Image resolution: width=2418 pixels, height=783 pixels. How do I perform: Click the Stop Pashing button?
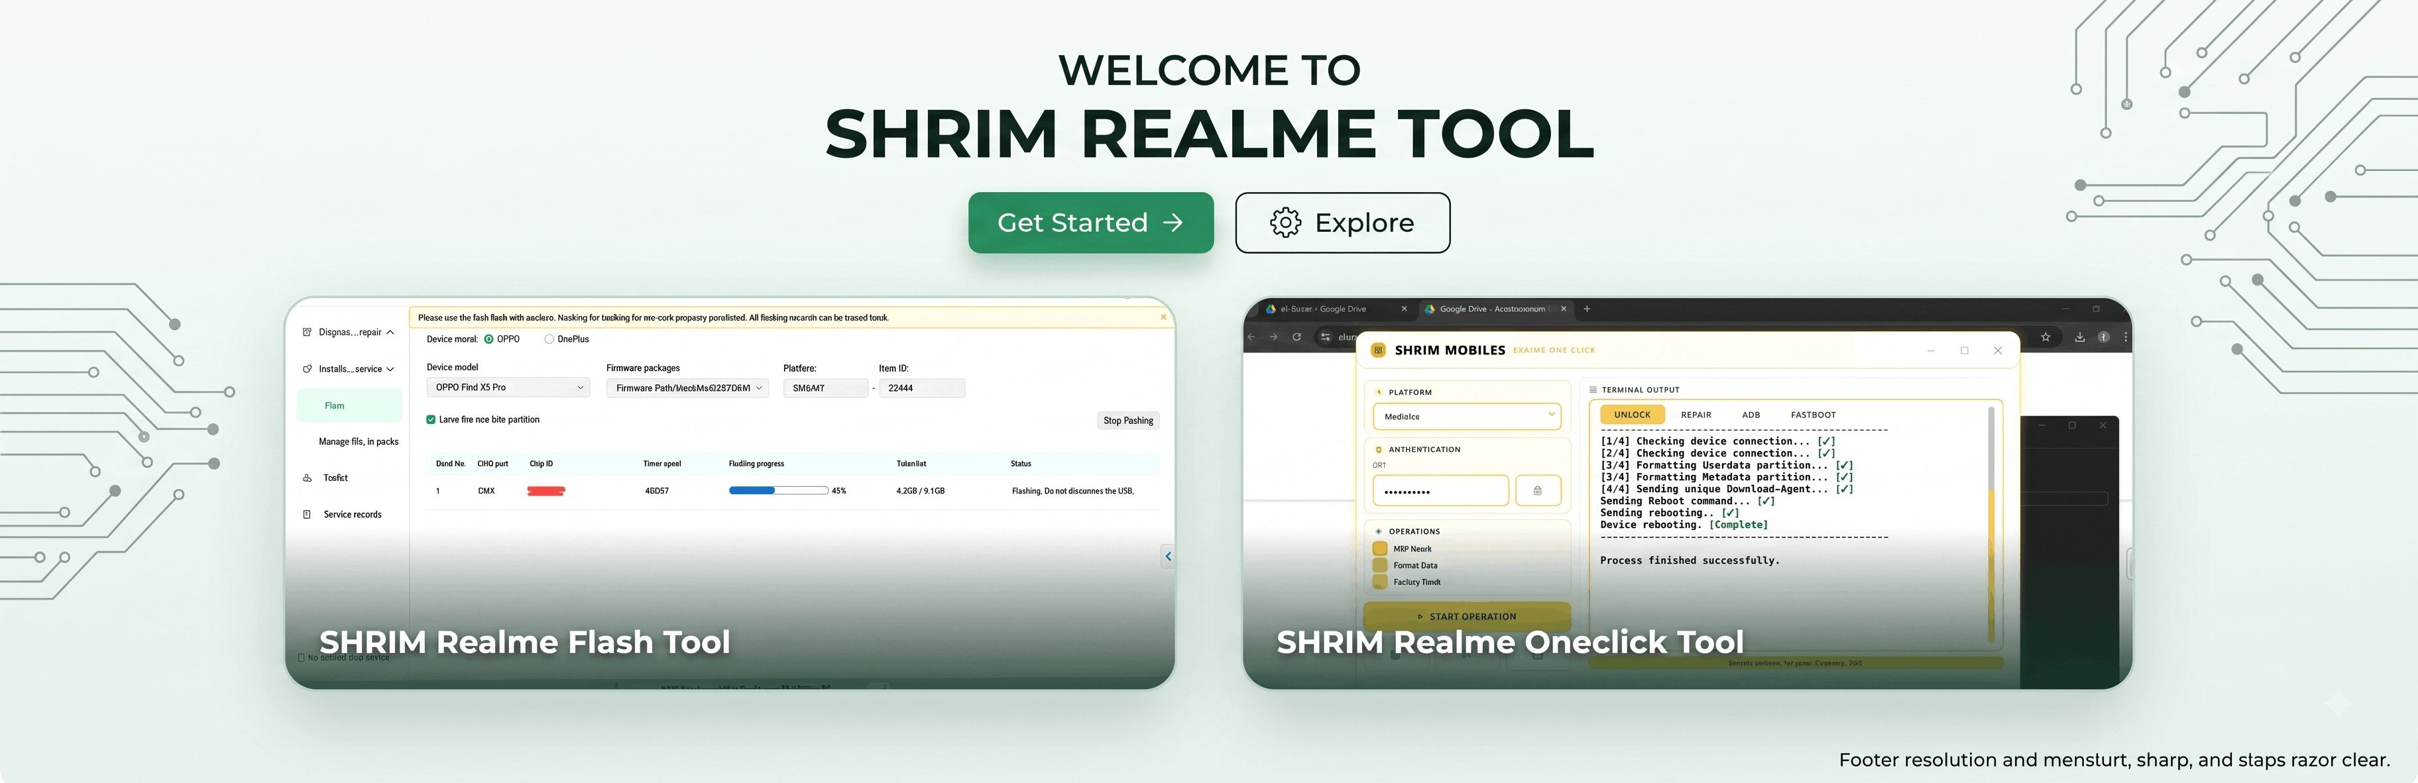point(1128,420)
